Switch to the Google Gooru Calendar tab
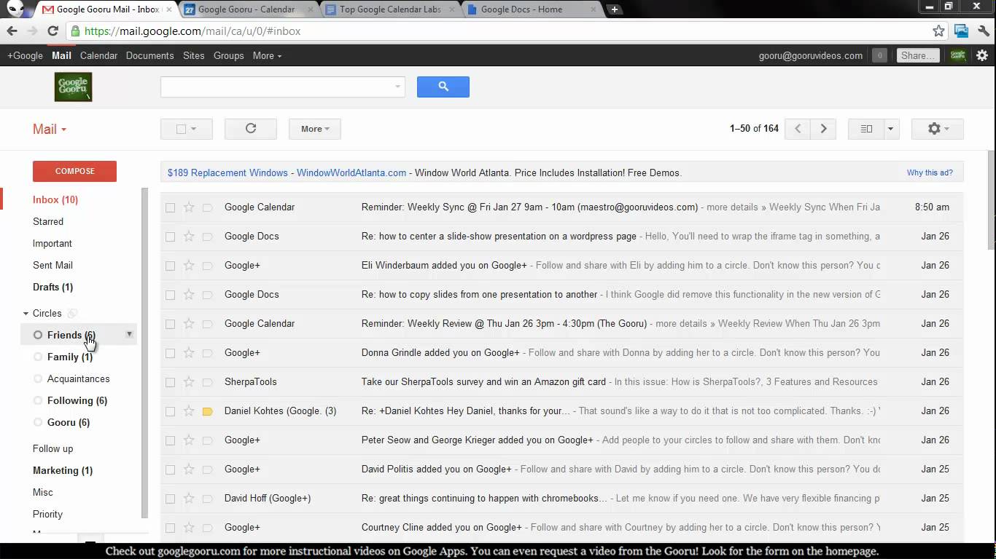 pyautogui.click(x=247, y=9)
